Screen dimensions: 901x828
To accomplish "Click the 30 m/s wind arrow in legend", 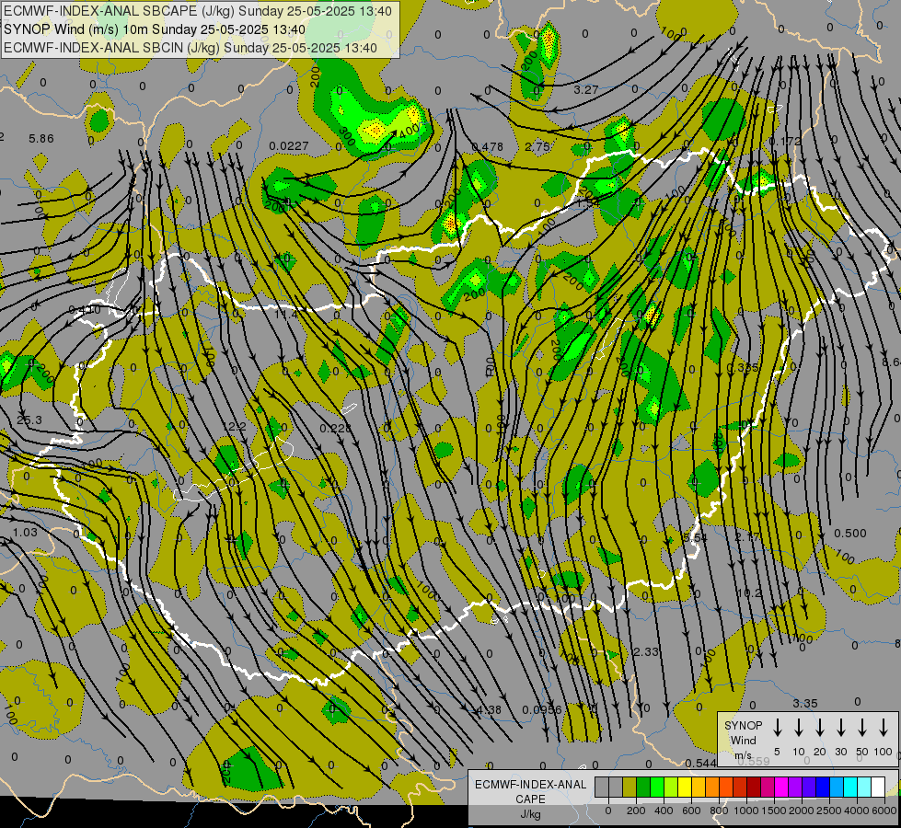I will [x=840, y=727].
